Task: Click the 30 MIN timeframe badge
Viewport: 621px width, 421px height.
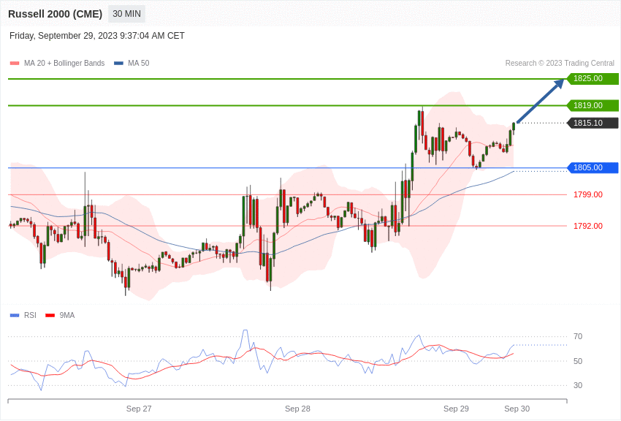Action: 126,14
